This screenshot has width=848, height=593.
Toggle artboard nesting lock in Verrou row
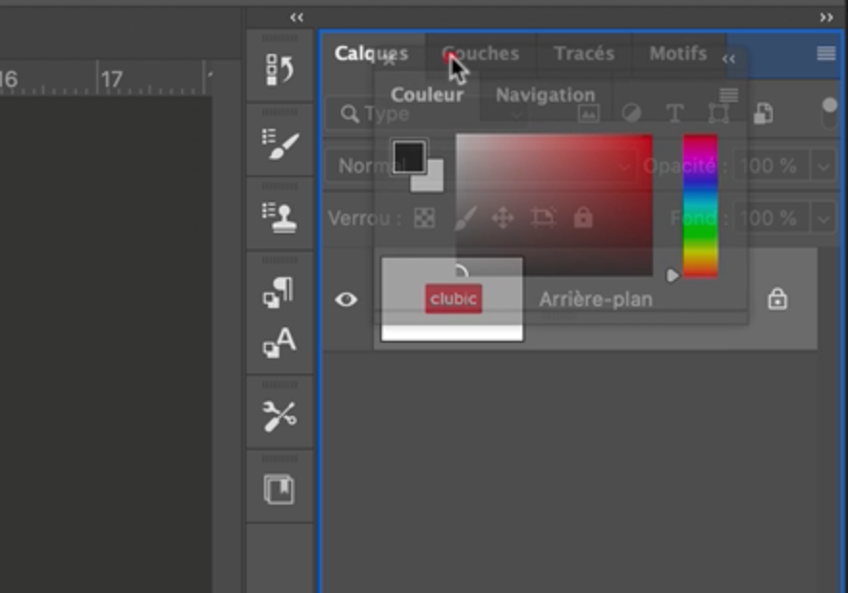pyautogui.click(x=543, y=219)
